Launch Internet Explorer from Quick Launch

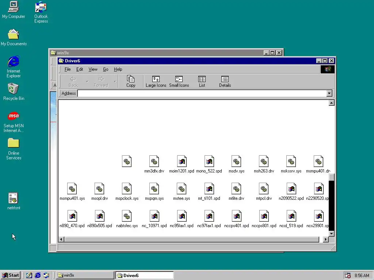coord(38,275)
